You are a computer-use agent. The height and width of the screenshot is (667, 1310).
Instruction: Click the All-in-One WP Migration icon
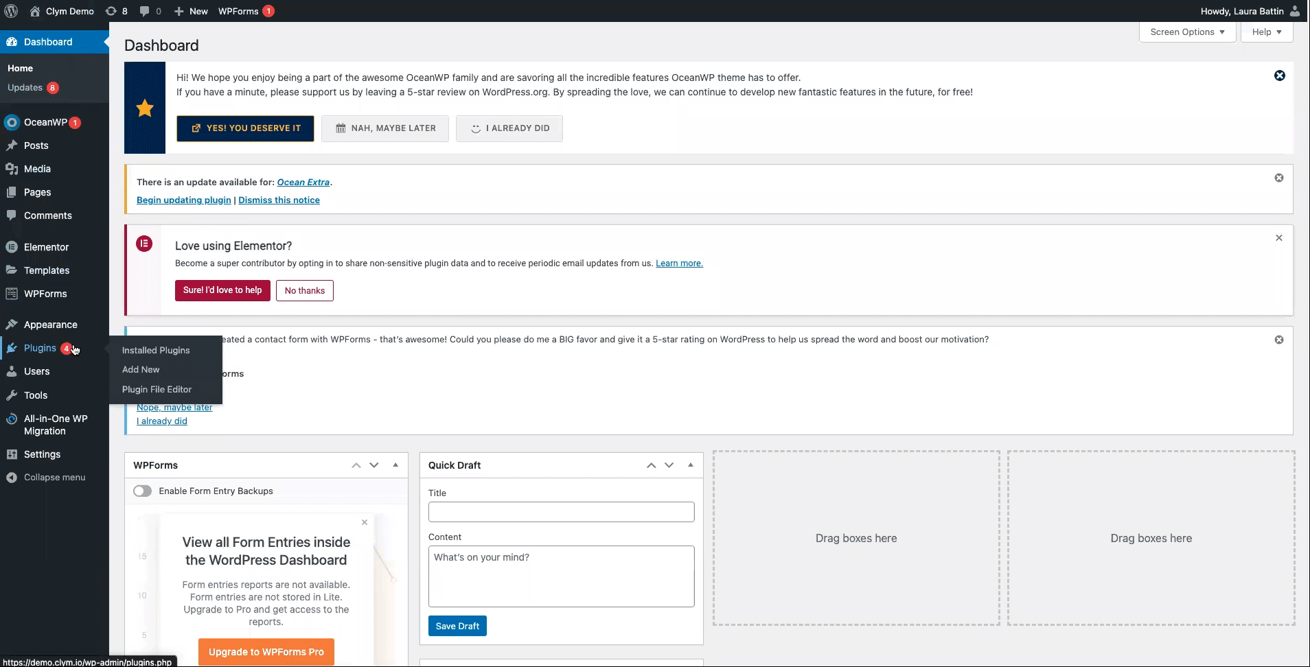(x=12, y=419)
